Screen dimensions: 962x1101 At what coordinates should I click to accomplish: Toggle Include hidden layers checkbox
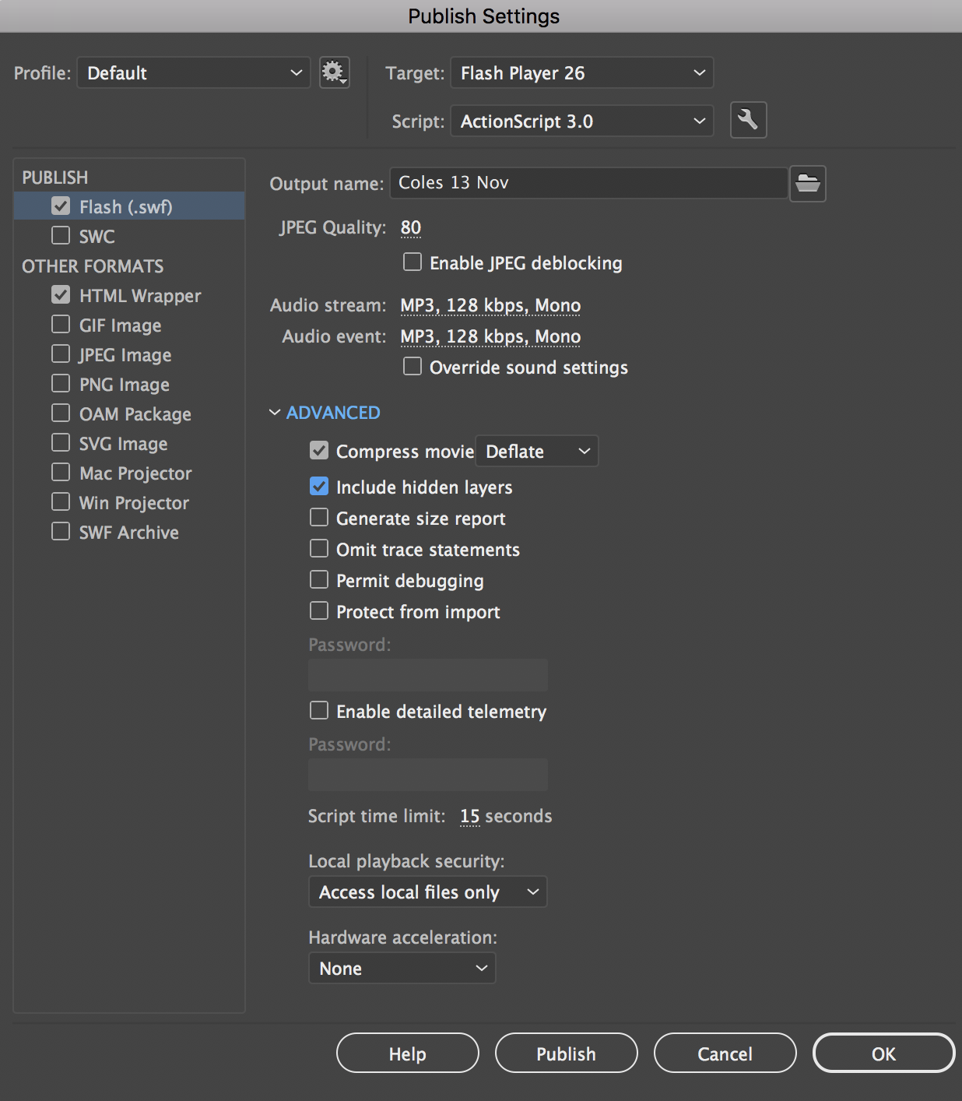click(319, 487)
